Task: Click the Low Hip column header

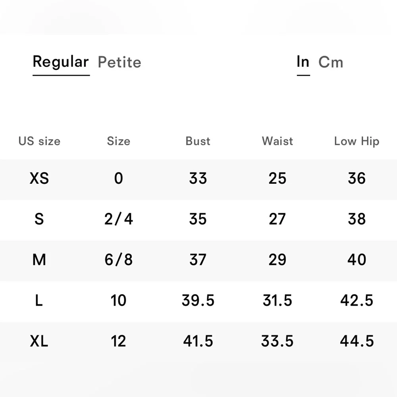Action: coord(357,141)
